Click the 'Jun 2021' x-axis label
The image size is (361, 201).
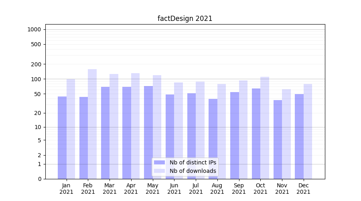[x=174, y=189]
